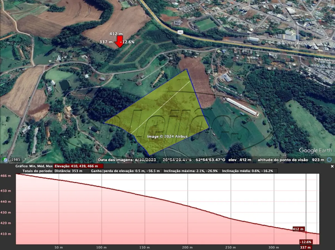Click the Ganho/perda de elevação stat box
Image resolution: width=335 pixels, height=250 pixels.
tap(125, 171)
